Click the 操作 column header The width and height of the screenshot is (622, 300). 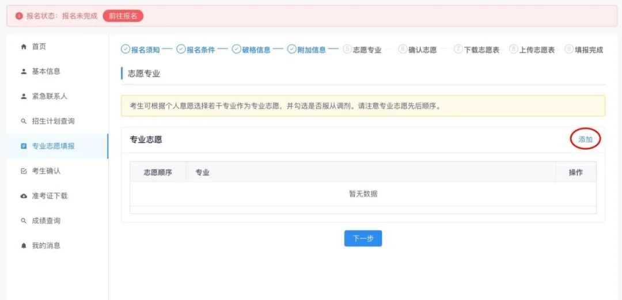click(x=576, y=173)
